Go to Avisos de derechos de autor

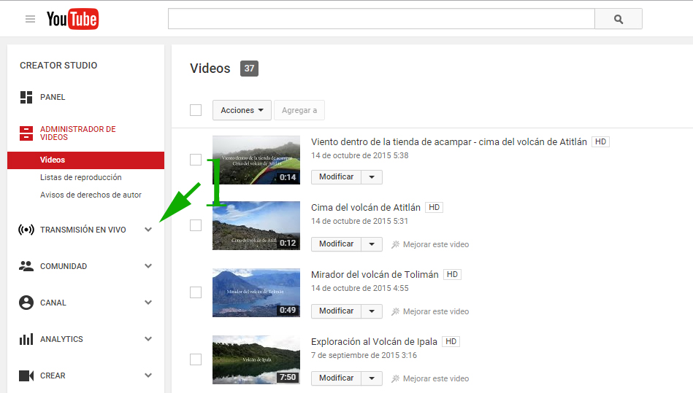91,195
